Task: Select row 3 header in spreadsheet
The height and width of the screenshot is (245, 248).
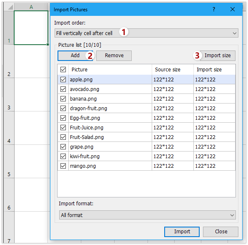Action: coord(9,95)
